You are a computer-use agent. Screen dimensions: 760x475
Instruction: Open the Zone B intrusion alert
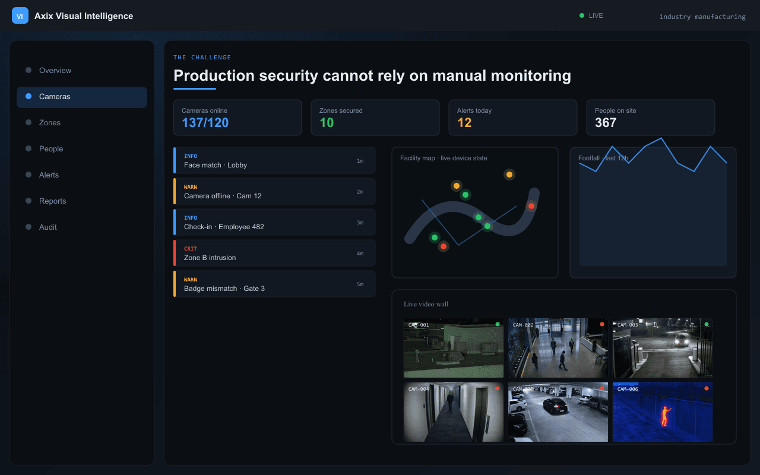pos(274,253)
